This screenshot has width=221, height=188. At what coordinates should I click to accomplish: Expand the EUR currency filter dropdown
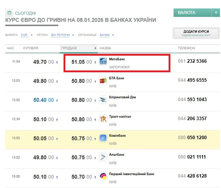pyautogui.click(x=27, y=35)
